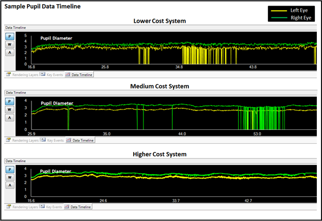Click the 25.9 start time in Medium Cost timeline
This screenshot has height=221, width=322.
tap(31, 134)
